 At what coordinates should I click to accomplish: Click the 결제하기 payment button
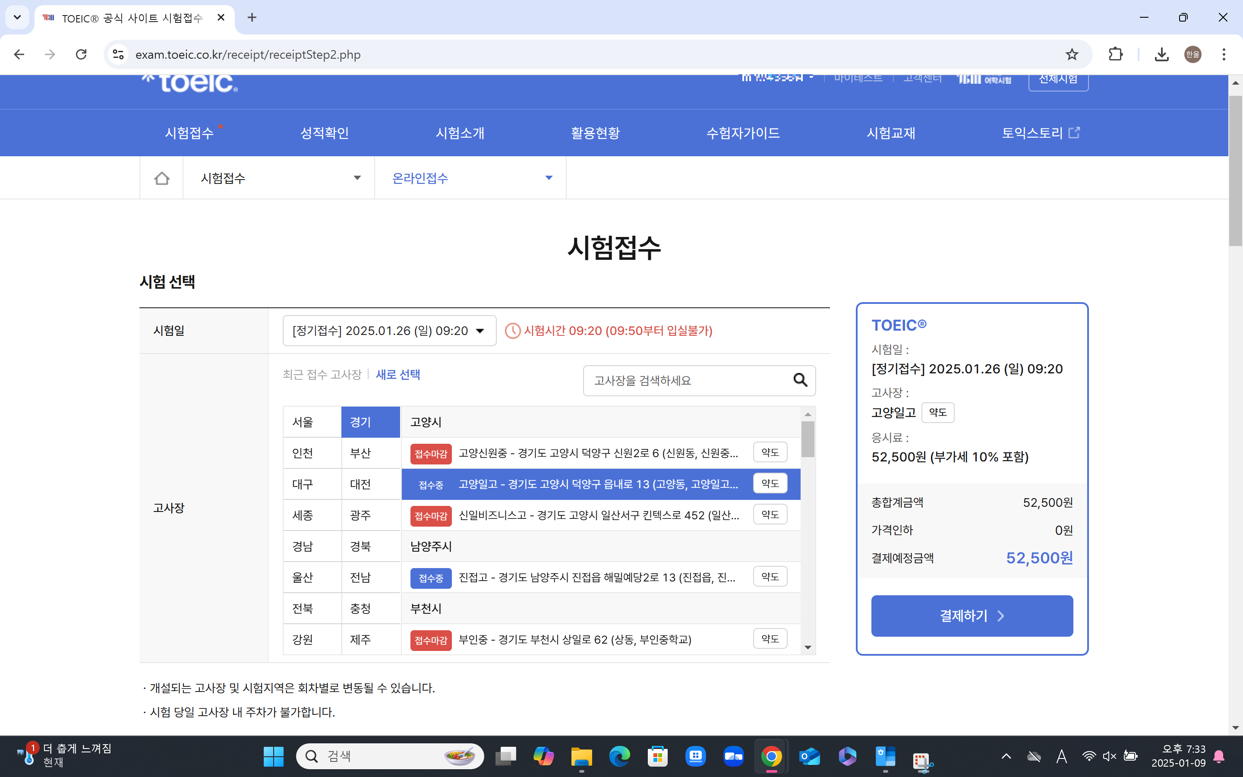tap(971, 616)
